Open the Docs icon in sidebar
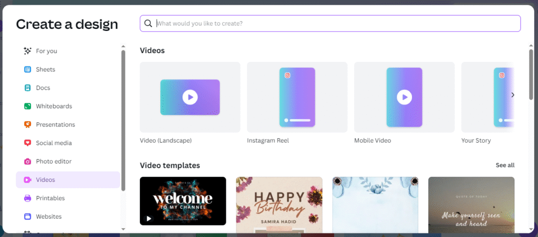 (28, 88)
